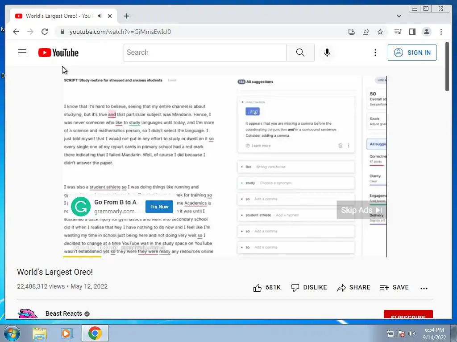The height and width of the screenshot is (342, 457).
Task: Open Action Center flag icon
Action: point(401,334)
